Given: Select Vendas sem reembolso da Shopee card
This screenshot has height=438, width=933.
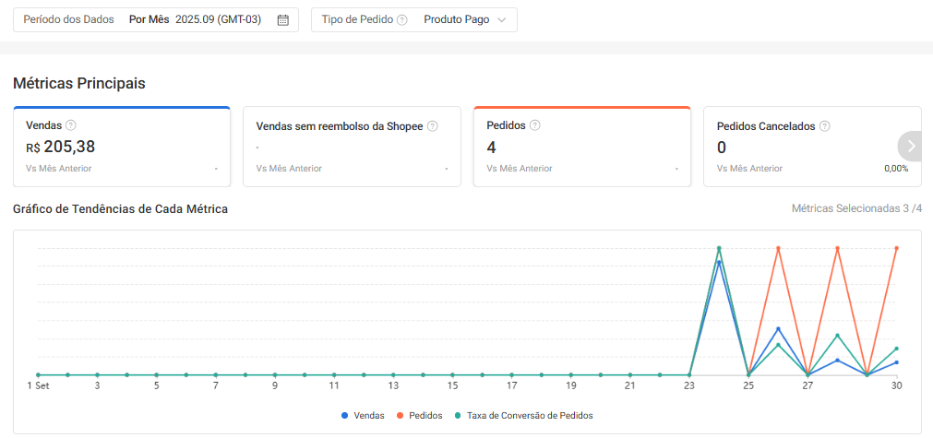Looking at the screenshot, I should 352,148.
